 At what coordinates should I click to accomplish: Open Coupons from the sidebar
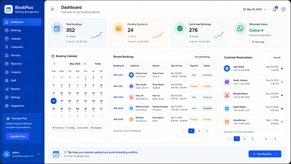[x=22, y=72]
